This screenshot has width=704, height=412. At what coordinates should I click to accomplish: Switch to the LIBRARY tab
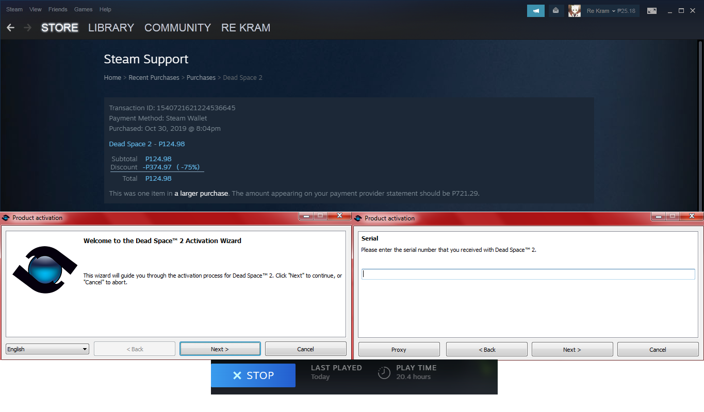pyautogui.click(x=111, y=28)
